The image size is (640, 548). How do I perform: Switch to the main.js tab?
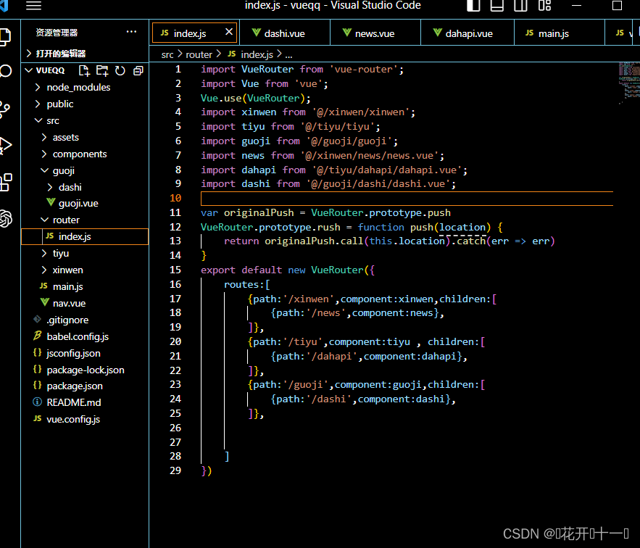pos(559,33)
